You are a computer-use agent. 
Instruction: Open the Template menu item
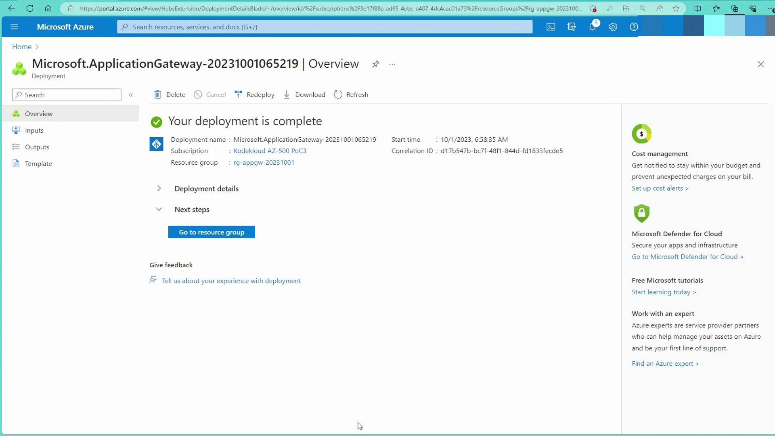(x=38, y=163)
